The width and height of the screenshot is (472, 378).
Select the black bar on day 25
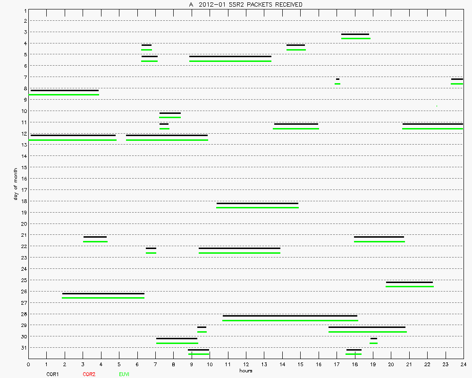[x=409, y=282]
